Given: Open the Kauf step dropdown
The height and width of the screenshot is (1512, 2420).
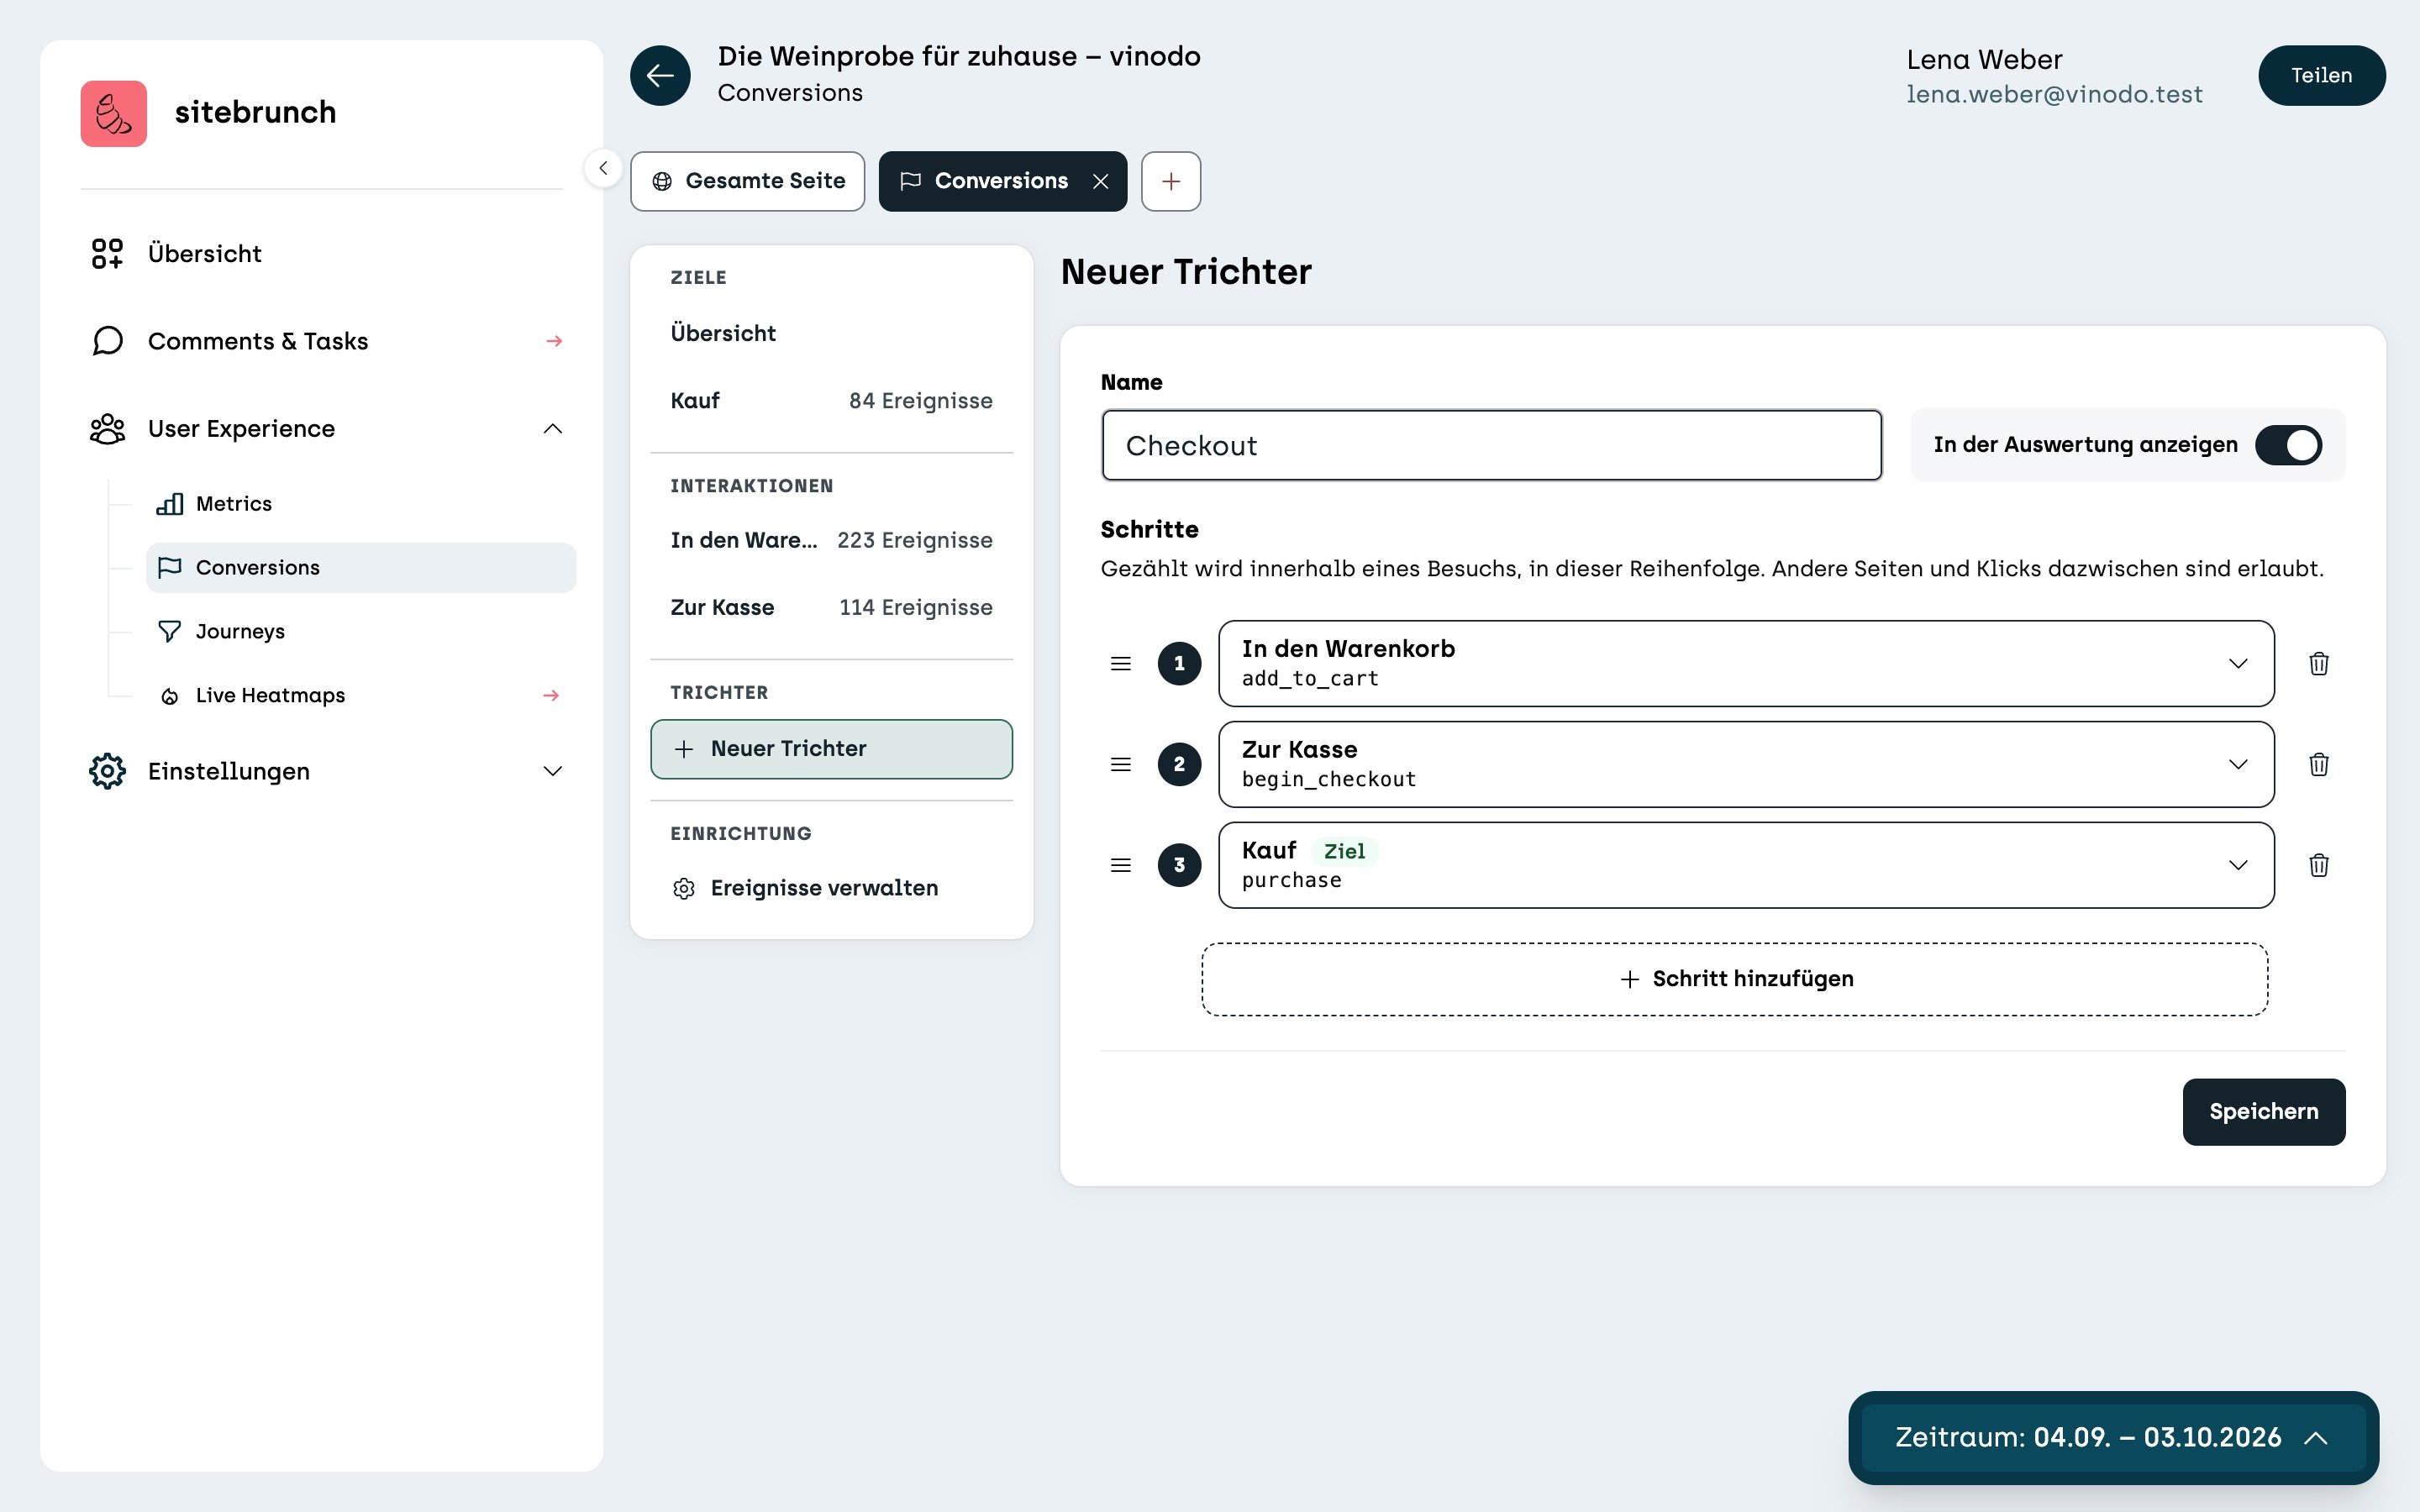Looking at the screenshot, I should coord(1746,865).
